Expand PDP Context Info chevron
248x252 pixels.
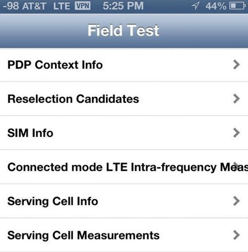[x=236, y=65]
